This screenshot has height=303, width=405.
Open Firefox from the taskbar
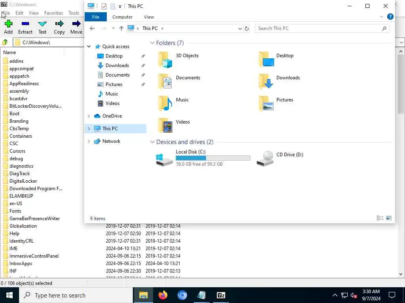(x=163, y=295)
